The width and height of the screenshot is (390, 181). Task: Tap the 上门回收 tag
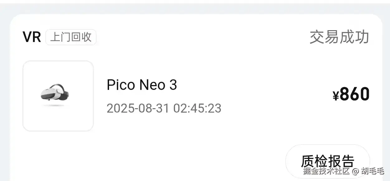[71, 37]
